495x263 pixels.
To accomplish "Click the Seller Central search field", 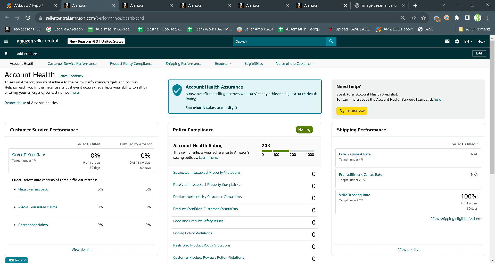I will click(280, 41).
